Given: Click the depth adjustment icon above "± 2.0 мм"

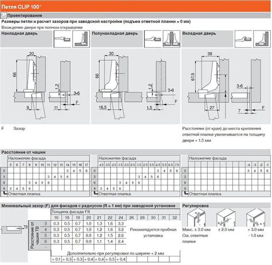Looking at the screenshot, I should point(226,218).
